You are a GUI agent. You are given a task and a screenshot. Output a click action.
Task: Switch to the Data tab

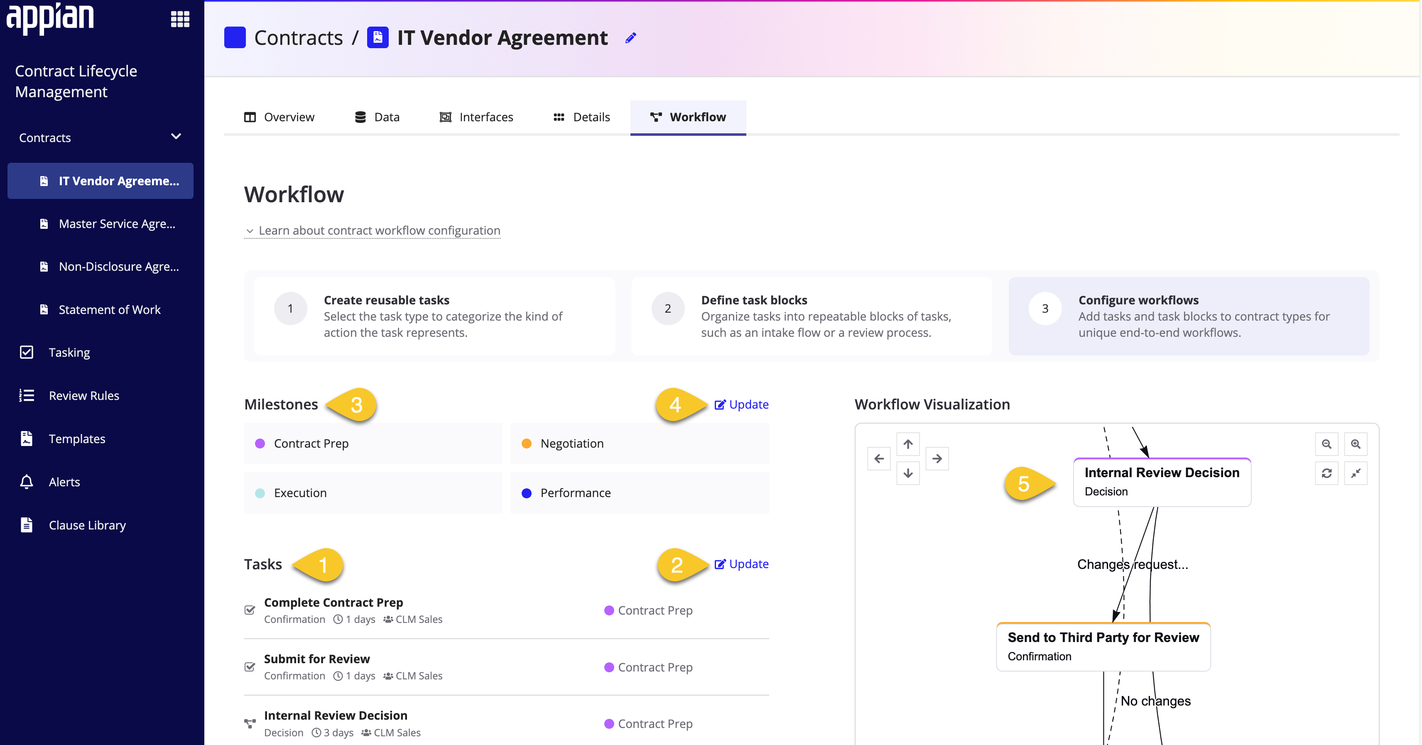pyautogui.click(x=377, y=117)
